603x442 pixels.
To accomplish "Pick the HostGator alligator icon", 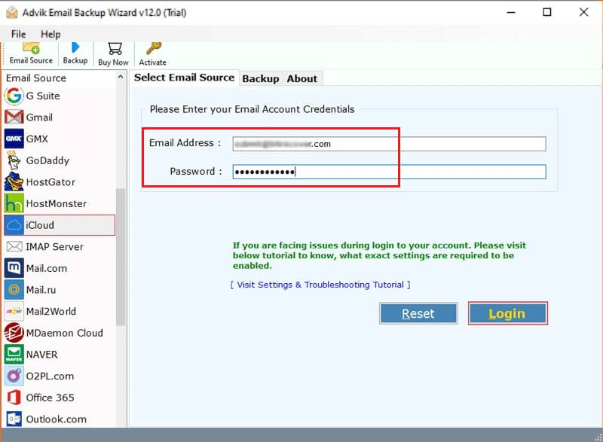I will [x=14, y=182].
